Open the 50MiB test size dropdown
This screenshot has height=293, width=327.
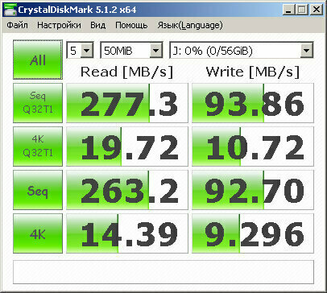click(x=131, y=50)
